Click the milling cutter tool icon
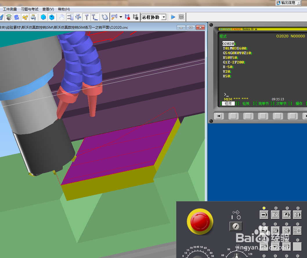 pos(86,17)
